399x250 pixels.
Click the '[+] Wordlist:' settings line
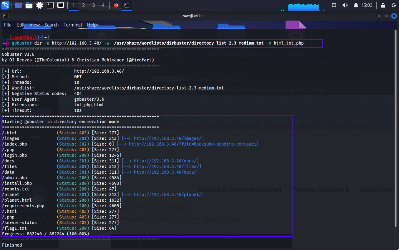(113, 88)
